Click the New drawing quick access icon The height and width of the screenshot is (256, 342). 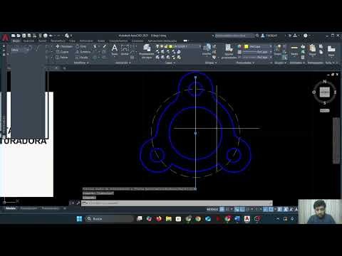click(14, 36)
